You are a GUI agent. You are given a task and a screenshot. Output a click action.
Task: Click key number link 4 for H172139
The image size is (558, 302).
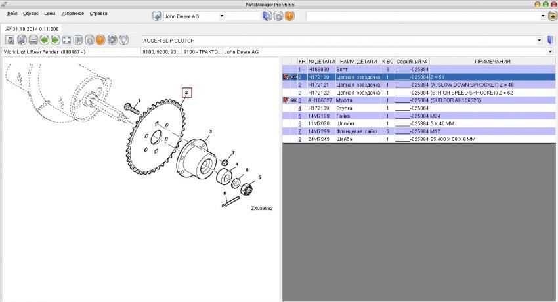(299, 108)
